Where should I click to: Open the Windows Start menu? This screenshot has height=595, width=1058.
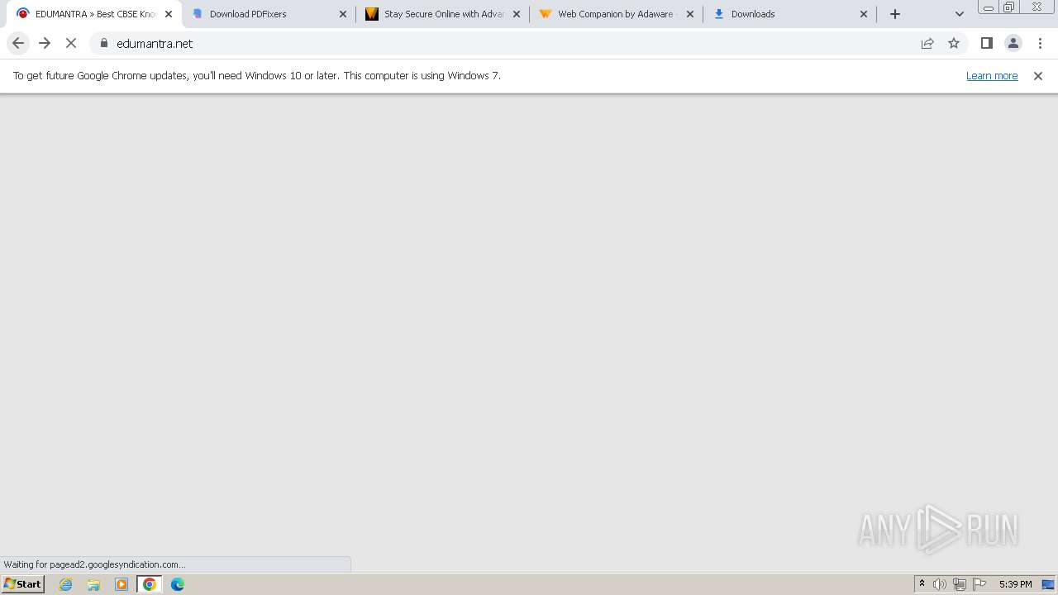point(22,583)
